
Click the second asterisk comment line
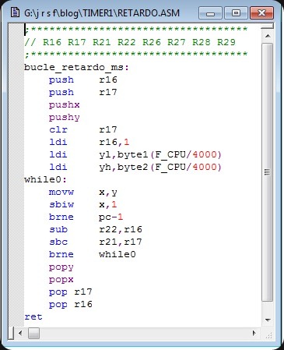(x=136, y=54)
